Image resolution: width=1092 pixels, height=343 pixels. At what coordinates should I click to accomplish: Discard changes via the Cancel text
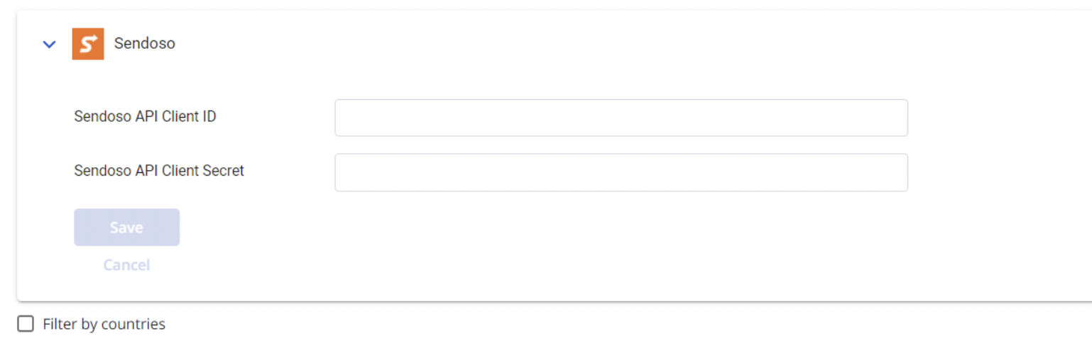[x=126, y=265]
